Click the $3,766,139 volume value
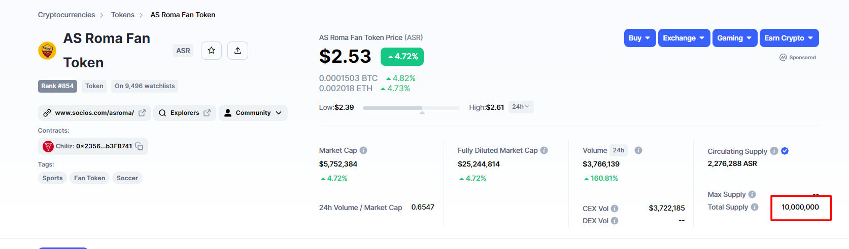849x249 pixels. [601, 164]
